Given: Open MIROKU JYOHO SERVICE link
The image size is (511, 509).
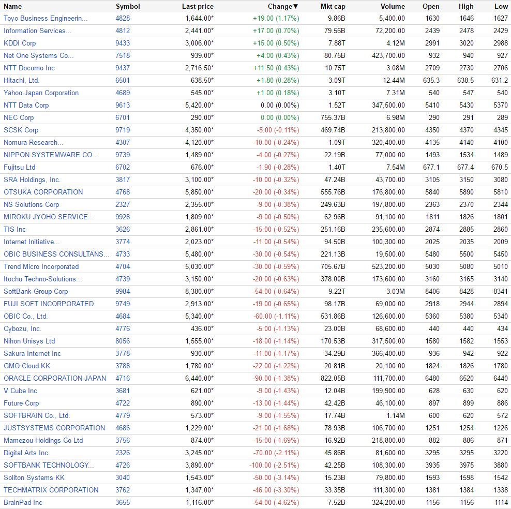Looking at the screenshot, I should tap(49, 217).
